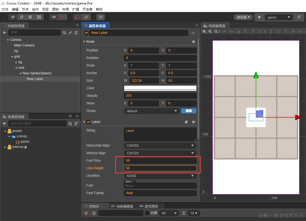Select the rect transform tool

39,17
